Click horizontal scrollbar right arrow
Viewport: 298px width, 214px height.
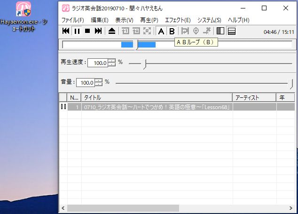point(291,208)
